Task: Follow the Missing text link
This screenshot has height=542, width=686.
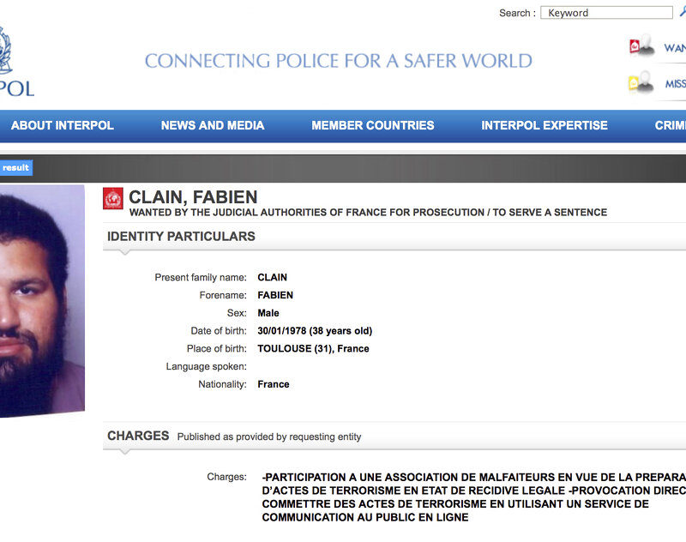Action: (x=675, y=84)
